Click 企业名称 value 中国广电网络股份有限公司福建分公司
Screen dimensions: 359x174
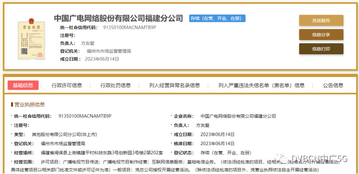(x=238, y=116)
